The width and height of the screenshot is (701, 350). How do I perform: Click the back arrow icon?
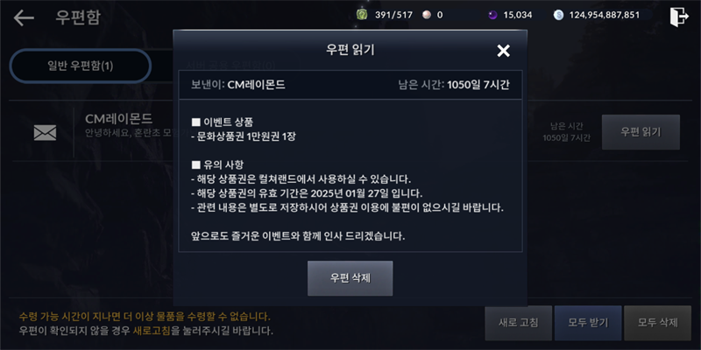(24, 17)
